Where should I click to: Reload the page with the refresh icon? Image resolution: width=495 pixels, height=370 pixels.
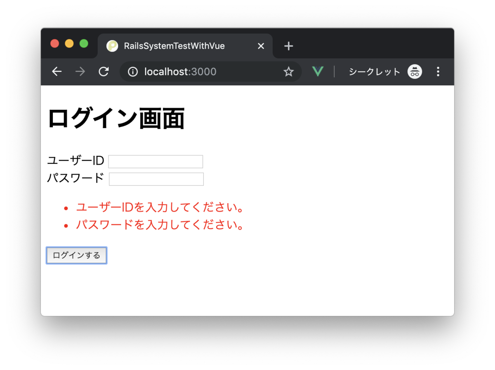click(104, 71)
